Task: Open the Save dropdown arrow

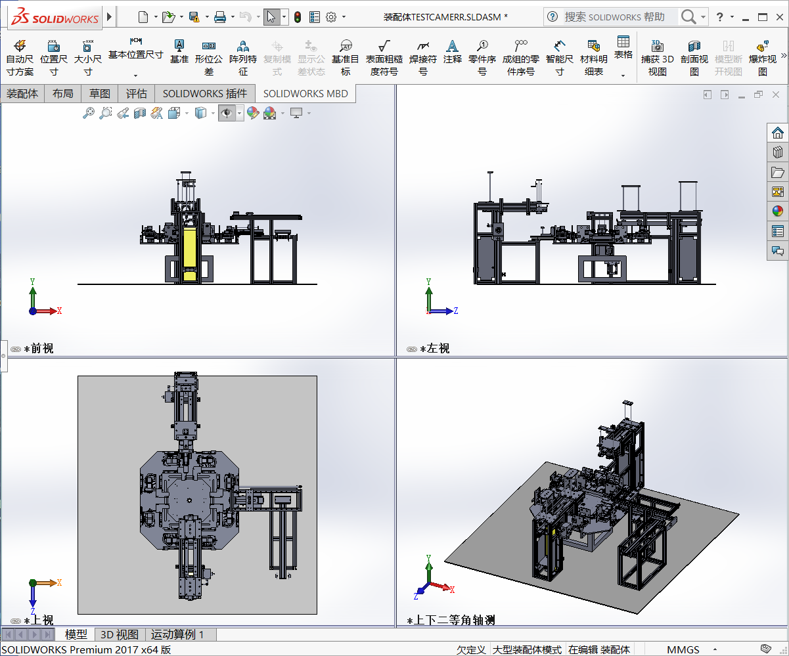Action: (207, 17)
